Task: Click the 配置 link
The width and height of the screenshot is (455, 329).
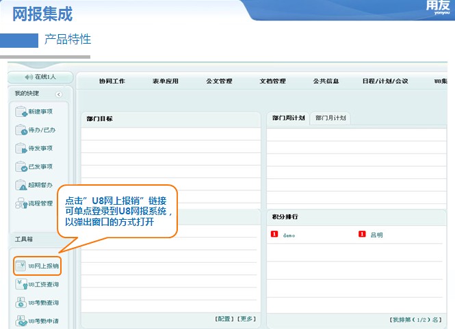Action: (x=224, y=319)
